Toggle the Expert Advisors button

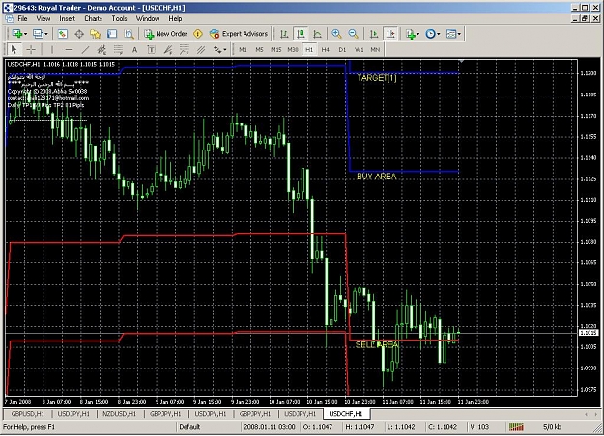pyautogui.click(x=239, y=34)
